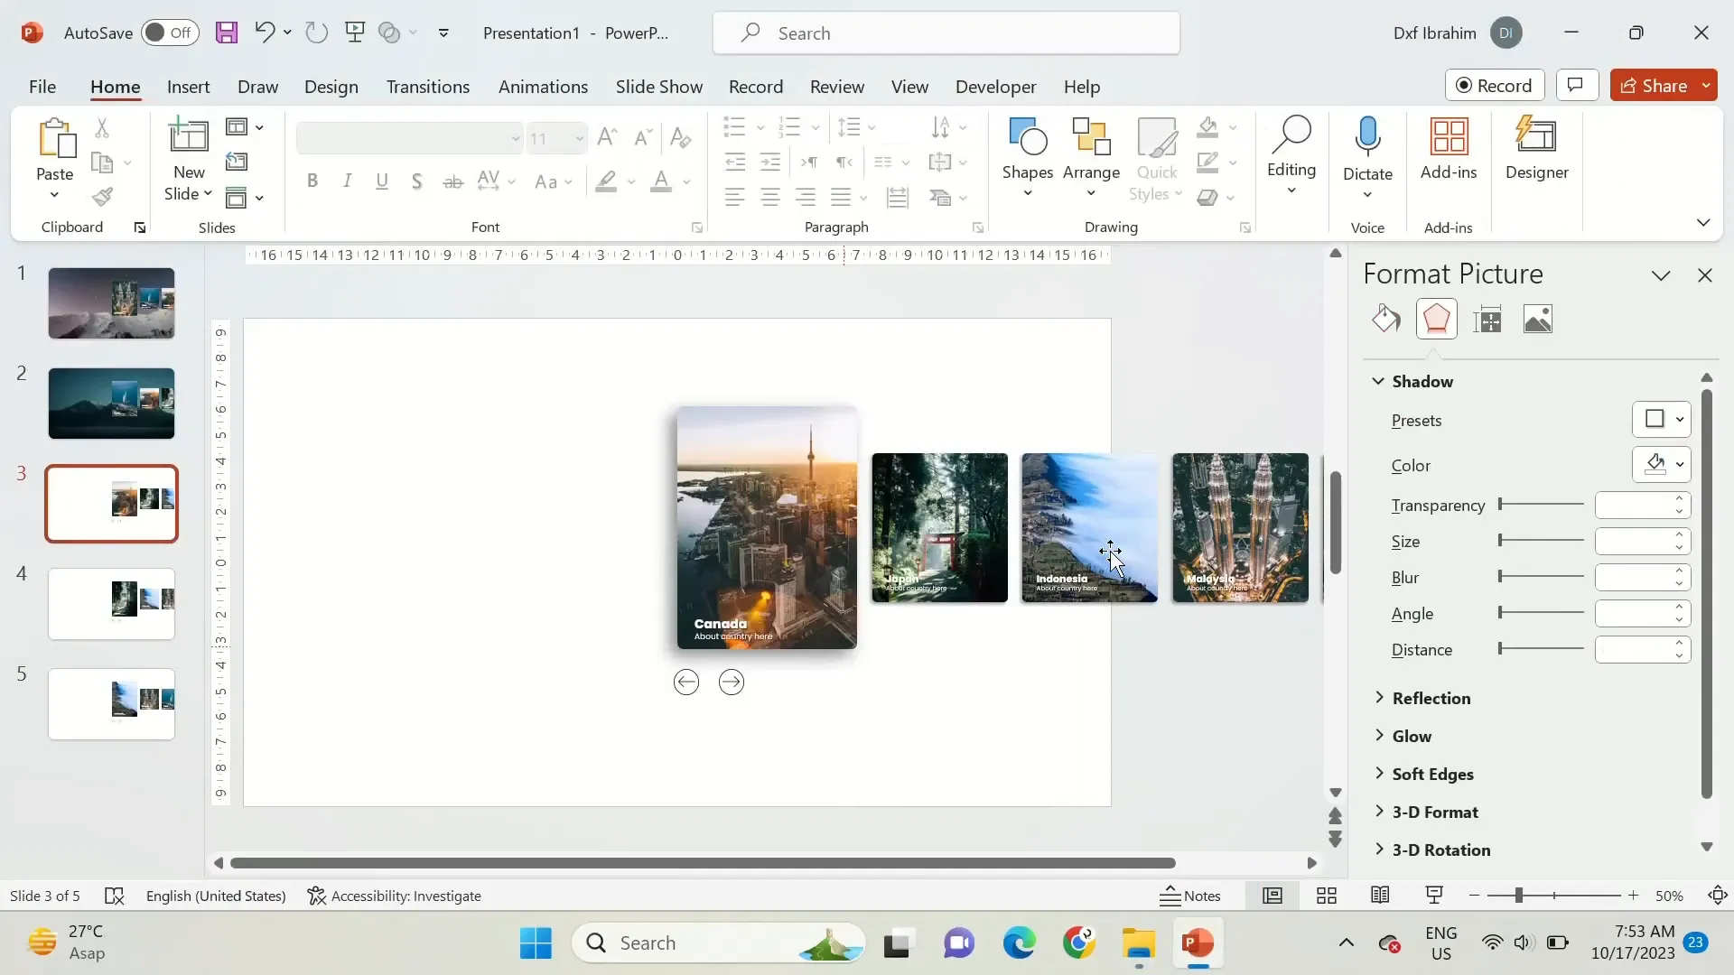
Task: Close the Format Picture pane
Action: (1704, 275)
